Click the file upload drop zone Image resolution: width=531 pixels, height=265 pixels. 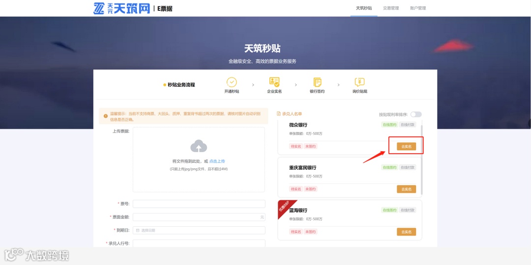pos(199,159)
